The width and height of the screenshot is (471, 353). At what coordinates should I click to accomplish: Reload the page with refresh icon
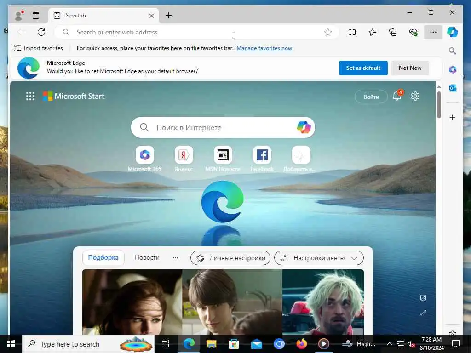[41, 32]
